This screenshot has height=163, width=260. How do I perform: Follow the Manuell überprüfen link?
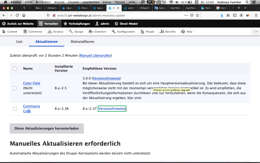[x=96, y=55]
